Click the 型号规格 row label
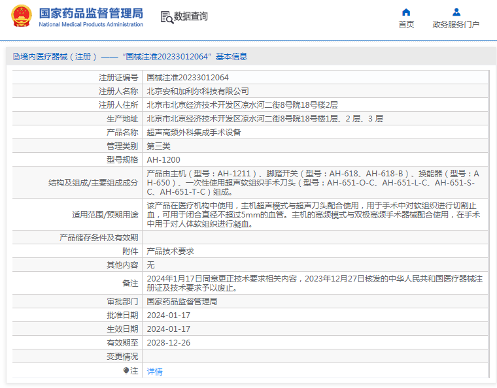Viewport: 497px width, 388px height. pyautogui.click(x=122, y=160)
